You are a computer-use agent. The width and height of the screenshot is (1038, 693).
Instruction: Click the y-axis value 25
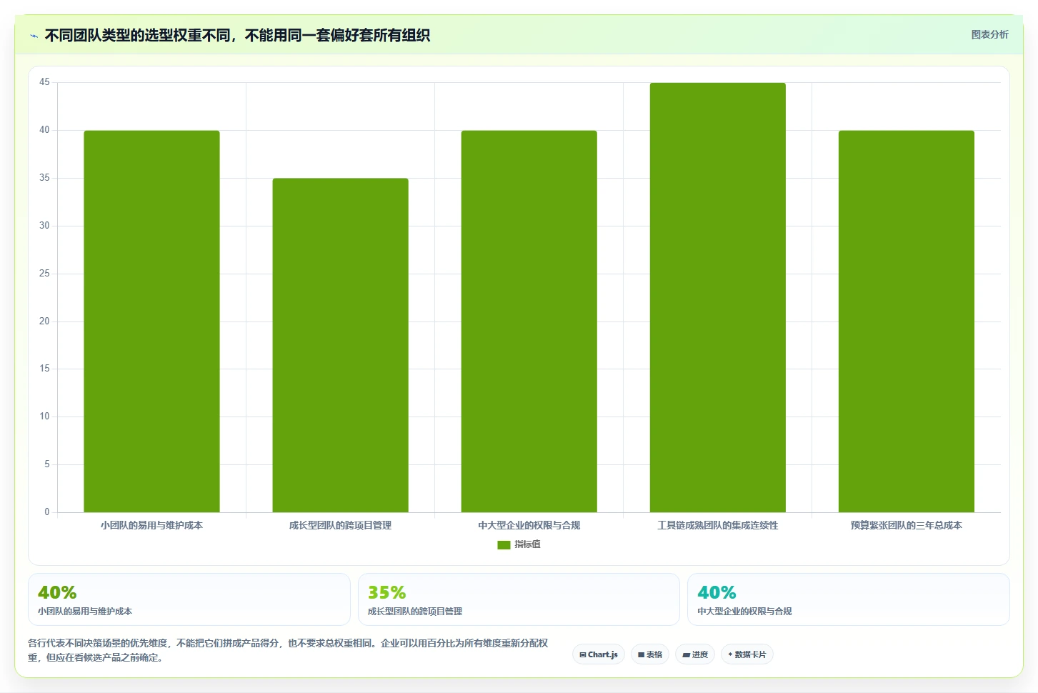tap(44, 273)
